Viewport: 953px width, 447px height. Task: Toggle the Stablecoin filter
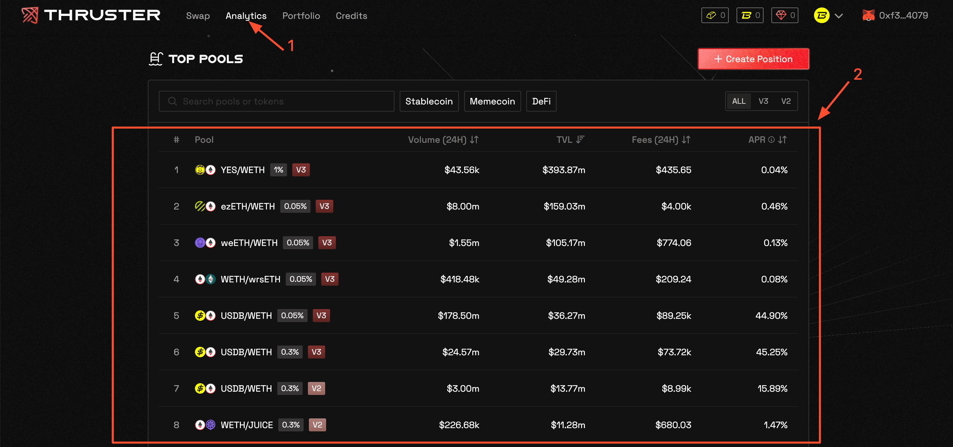(429, 101)
